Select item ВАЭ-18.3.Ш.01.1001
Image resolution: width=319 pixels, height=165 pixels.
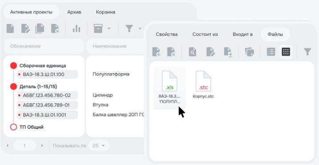point(47,115)
